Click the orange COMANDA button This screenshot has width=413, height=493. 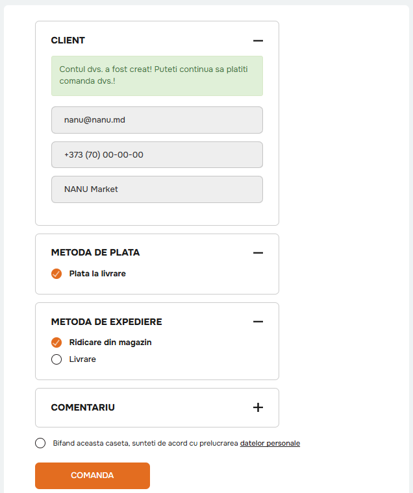(x=93, y=475)
